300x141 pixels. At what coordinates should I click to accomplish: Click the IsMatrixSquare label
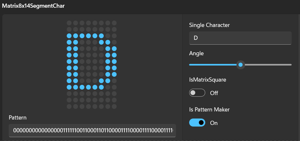pos(208,80)
